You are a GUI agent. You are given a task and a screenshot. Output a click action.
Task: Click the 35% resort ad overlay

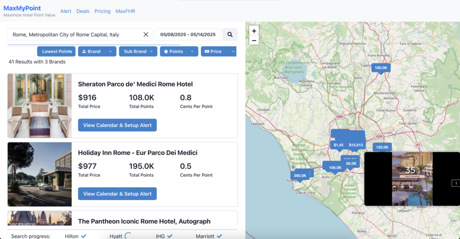412,178
